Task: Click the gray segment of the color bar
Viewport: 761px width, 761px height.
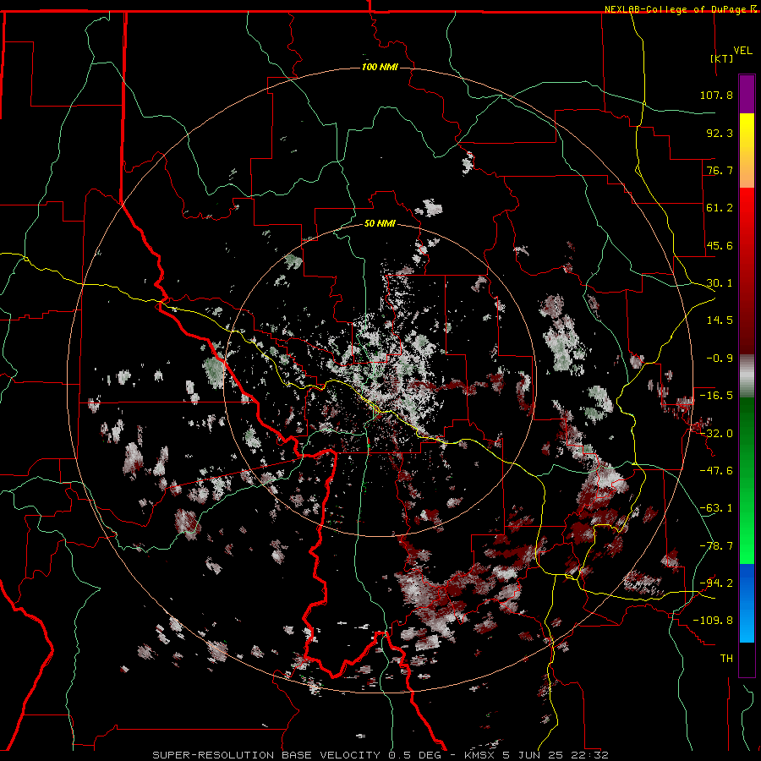Action: [747, 376]
